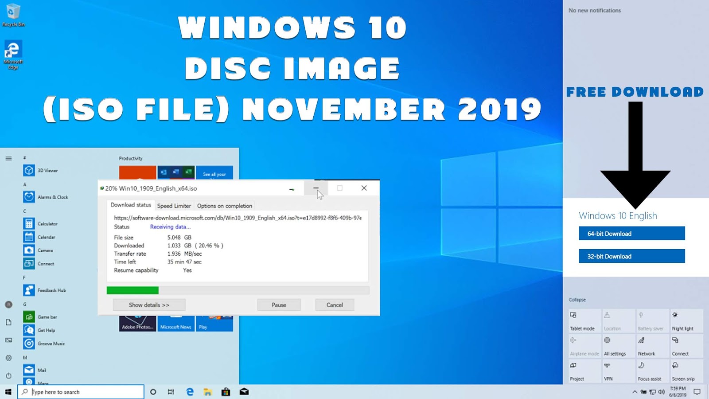This screenshot has height=399, width=709.
Task: Toggle Focus assist quick action
Action: pyautogui.click(x=653, y=371)
